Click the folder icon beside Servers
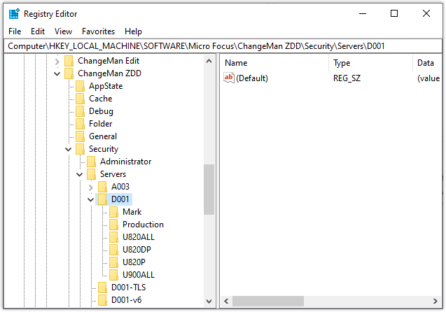 click(x=91, y=174)
